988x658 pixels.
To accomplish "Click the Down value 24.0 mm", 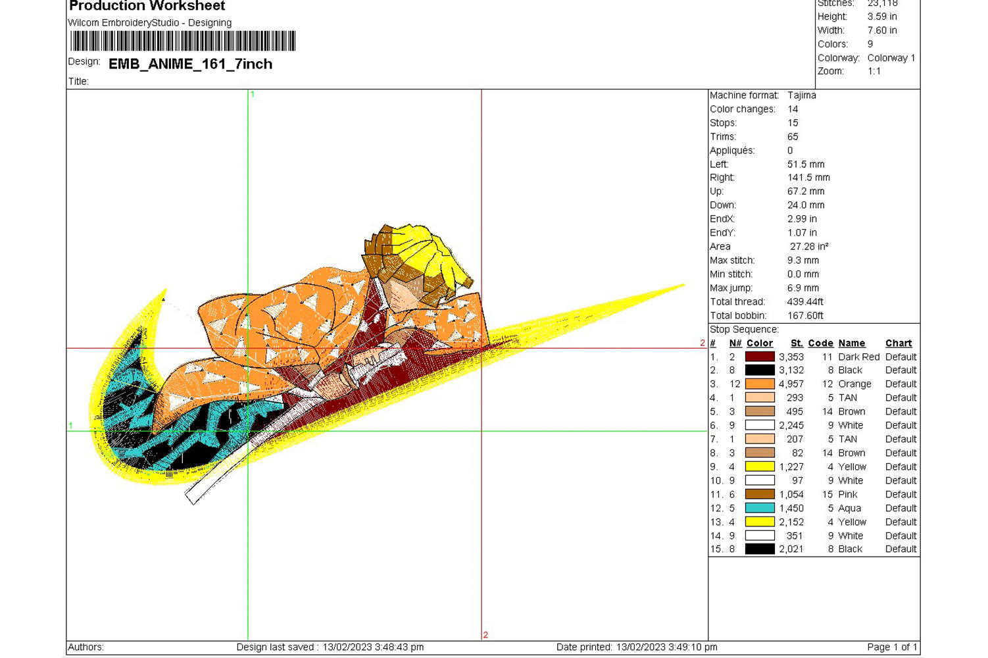I will (806, 205).
